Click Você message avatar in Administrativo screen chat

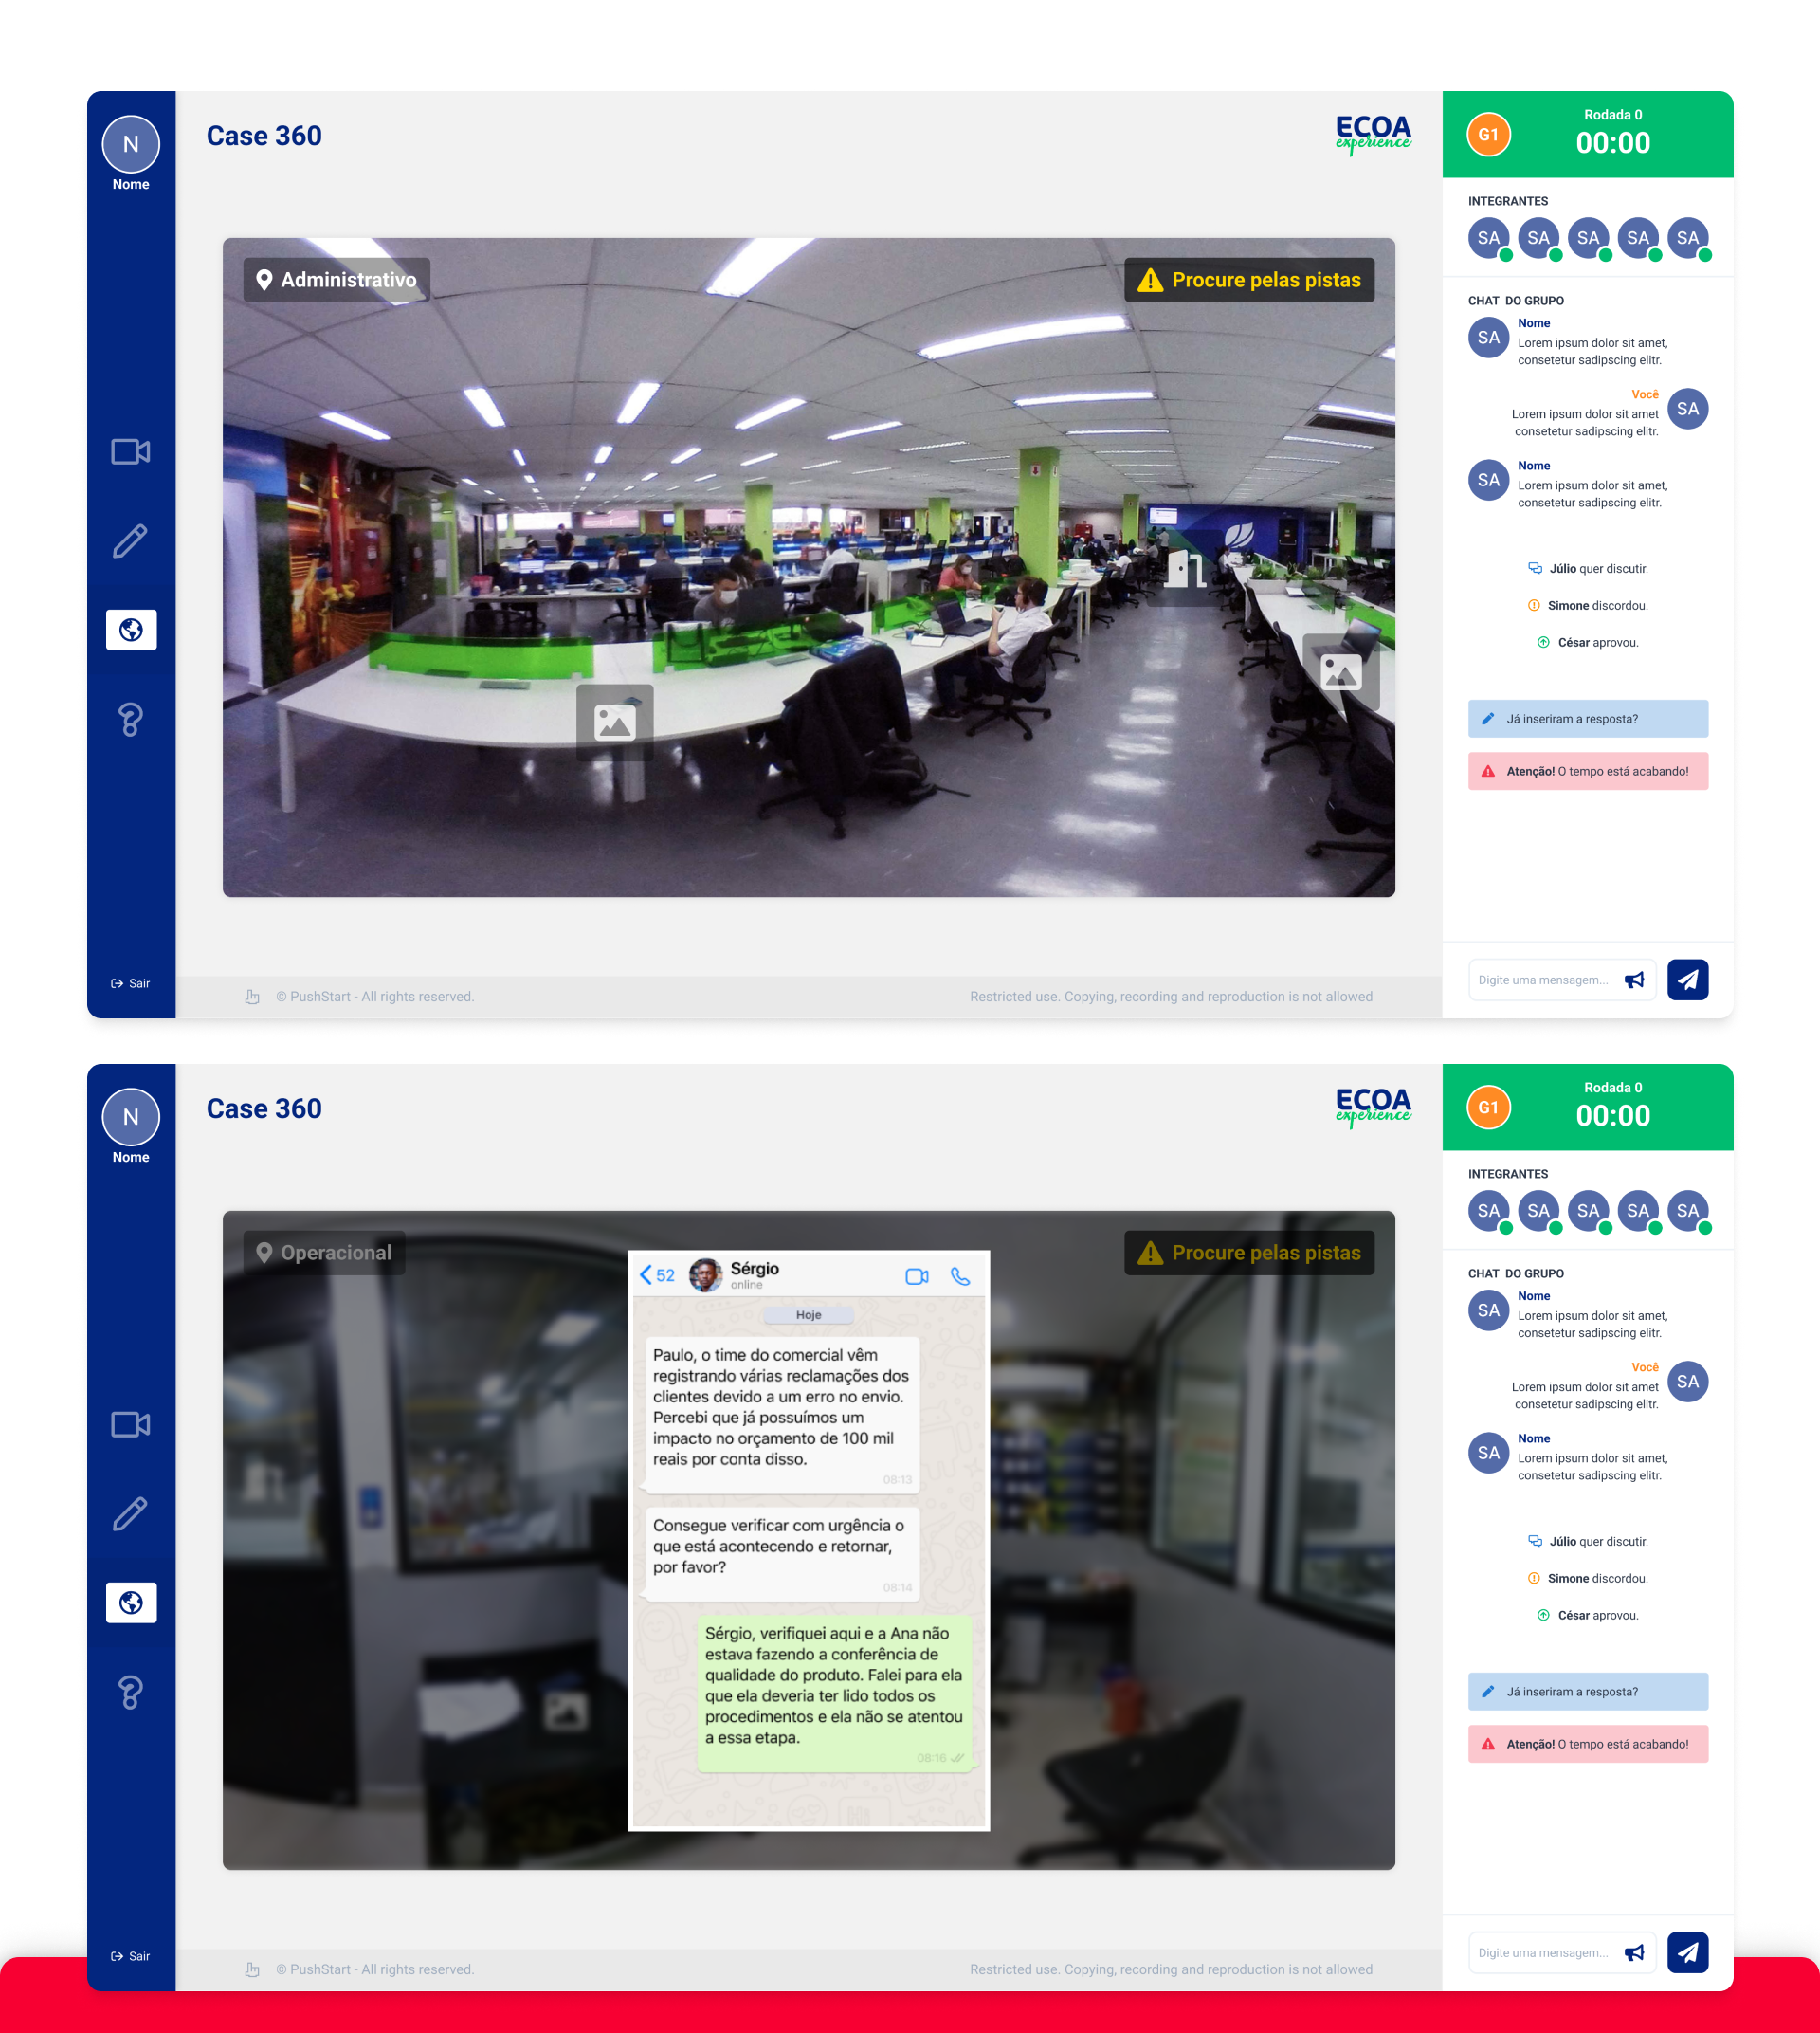coord(1688,410)
